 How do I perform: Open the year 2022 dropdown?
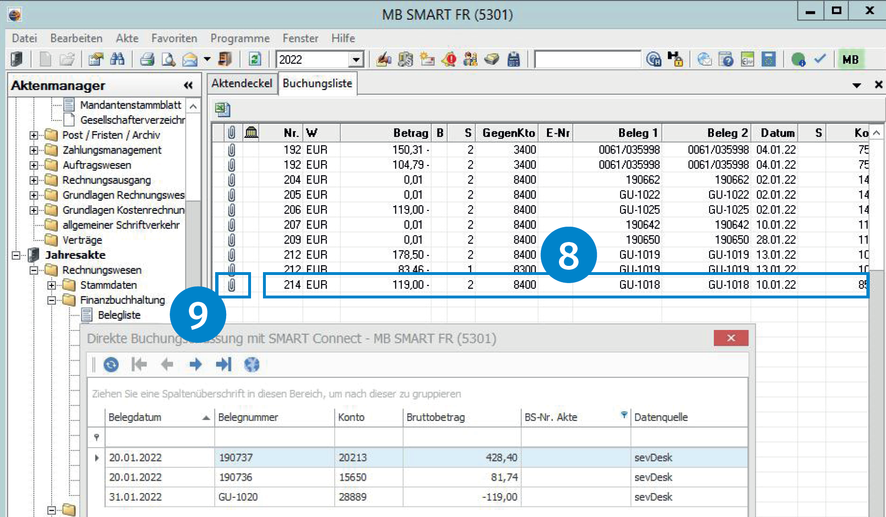[355, 60]
